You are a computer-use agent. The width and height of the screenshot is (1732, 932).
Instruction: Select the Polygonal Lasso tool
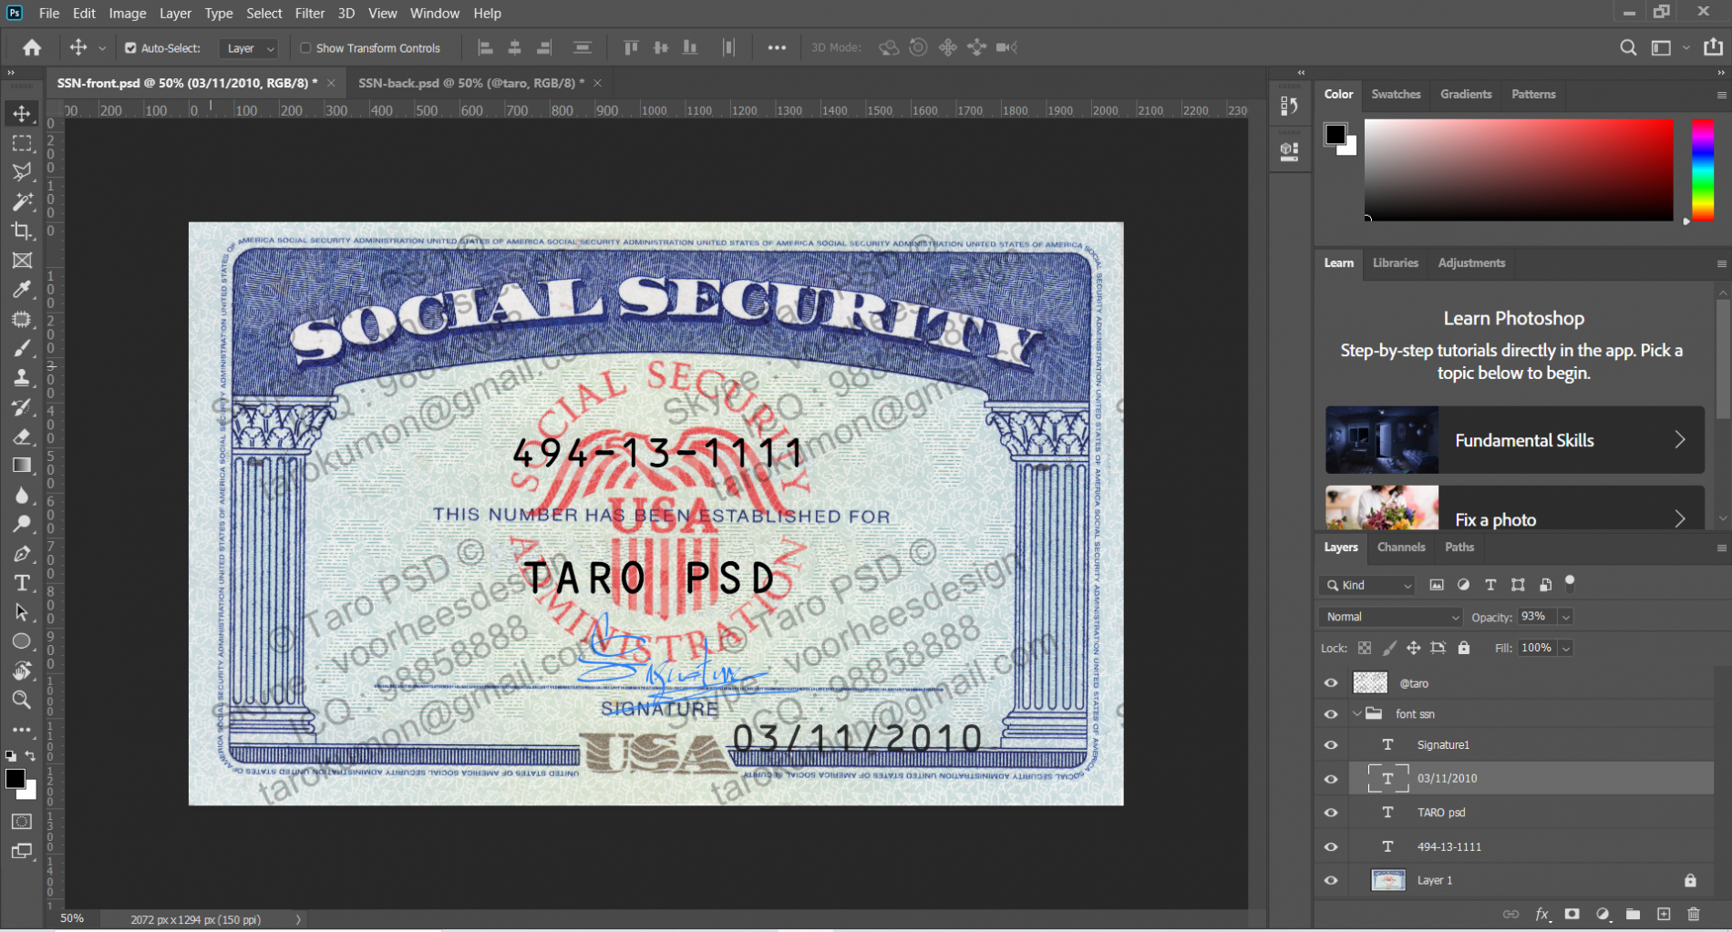point(22,172)
